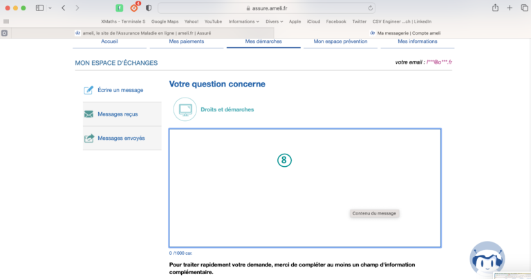Click the Écrire un message pencil icon
Image resolution: width=531 pixels, height=279 pixels.
coord(88,90)
